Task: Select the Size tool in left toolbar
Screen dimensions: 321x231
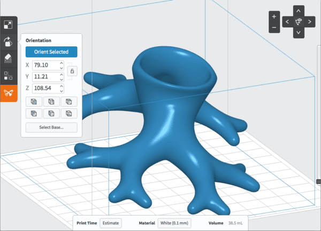Action: click(9, 25)
